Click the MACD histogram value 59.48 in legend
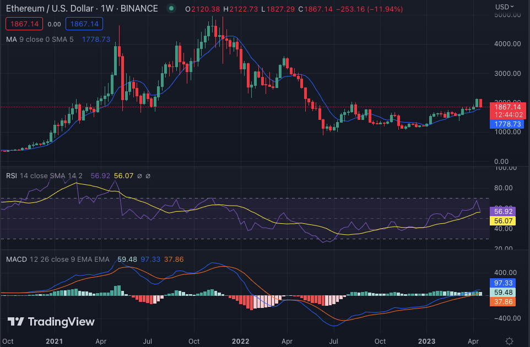 tap(127, 260)
